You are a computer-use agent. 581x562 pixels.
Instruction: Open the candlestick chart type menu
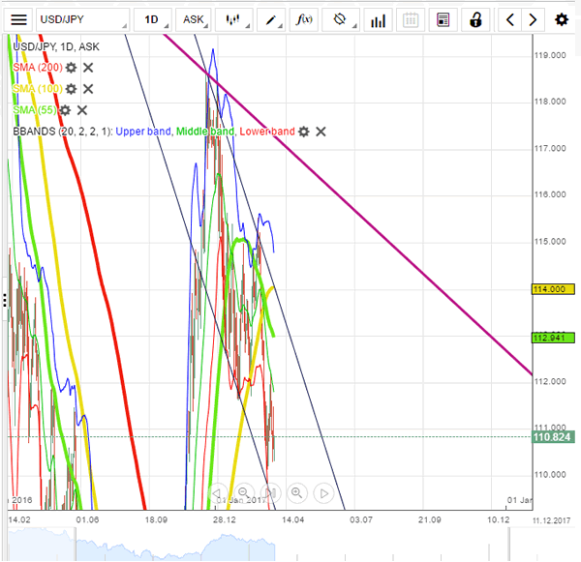tap(233, 19)
